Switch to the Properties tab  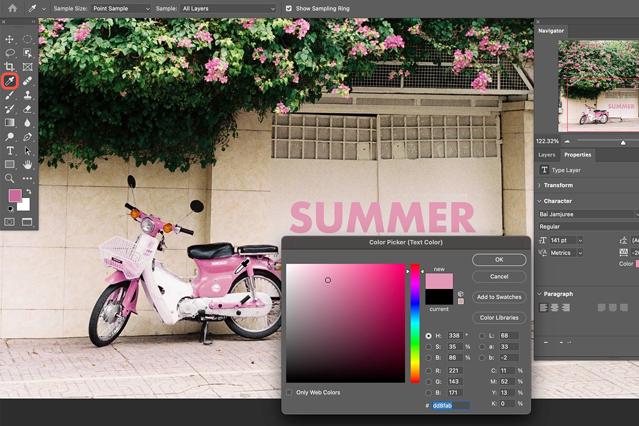(578, 155)
